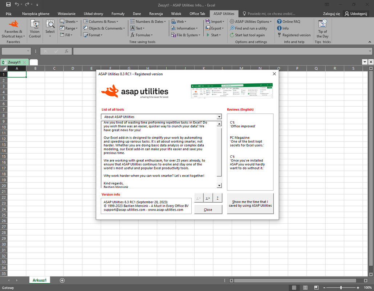The height and width of the screenshot is (291, 374).
Task: Click the next (>>) button in dialog
Action: 208,198
